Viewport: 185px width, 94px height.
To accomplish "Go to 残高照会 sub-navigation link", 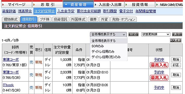I will pyautogui.click(x=25, y=11).
